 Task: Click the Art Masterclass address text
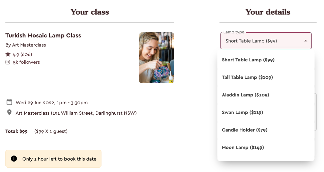[76, 113]
